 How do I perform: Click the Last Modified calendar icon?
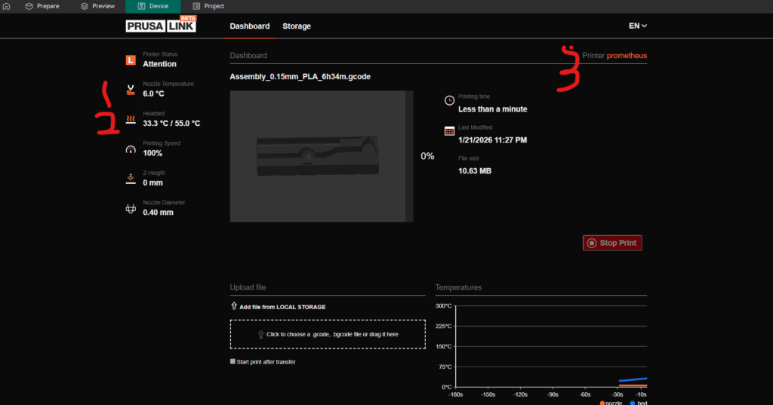click(x=449, y=130)
